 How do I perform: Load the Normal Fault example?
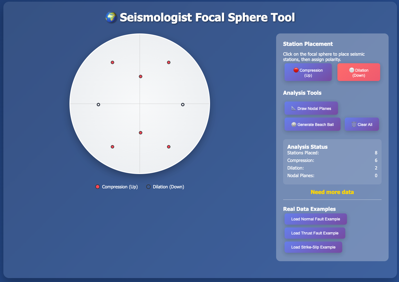(x=315, y=219)
